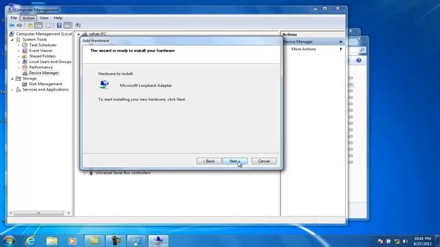
Task: Click the Action Center flag tray icon
Action: point(380,241)
